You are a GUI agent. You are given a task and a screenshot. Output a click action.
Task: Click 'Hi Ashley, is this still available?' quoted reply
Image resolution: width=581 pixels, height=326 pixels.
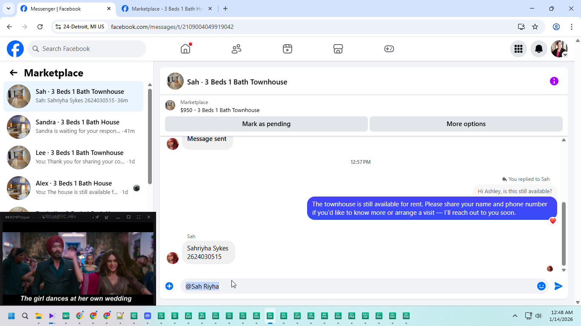[515, 191]
